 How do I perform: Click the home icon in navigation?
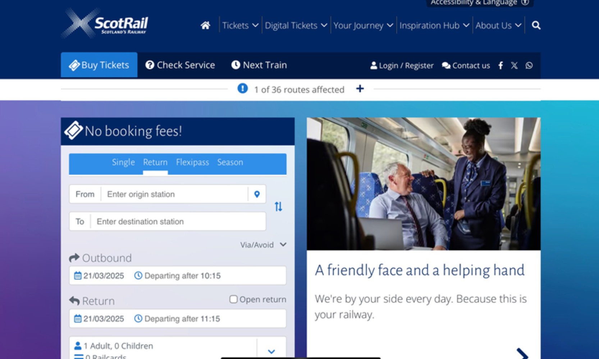coord(205,25)
